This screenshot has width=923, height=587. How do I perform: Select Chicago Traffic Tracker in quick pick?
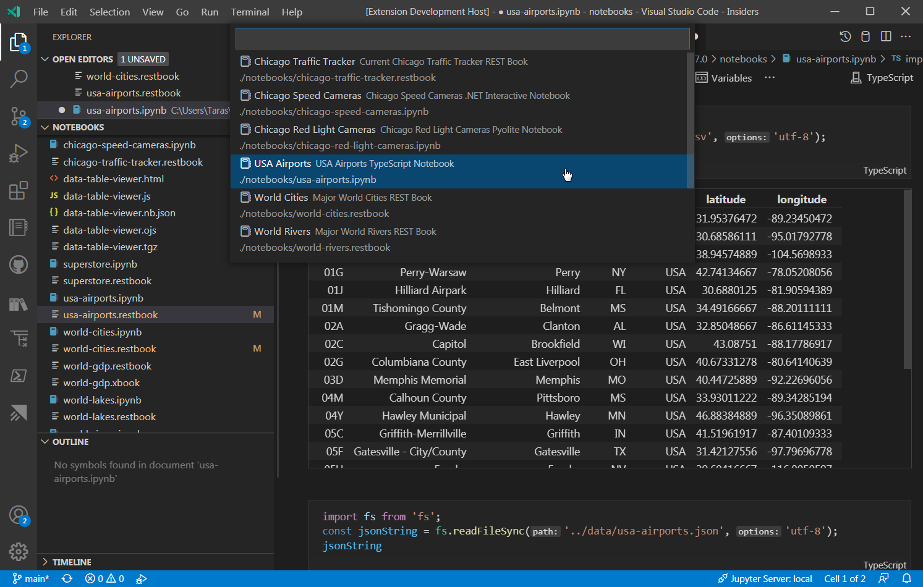[x=459, y=69]
